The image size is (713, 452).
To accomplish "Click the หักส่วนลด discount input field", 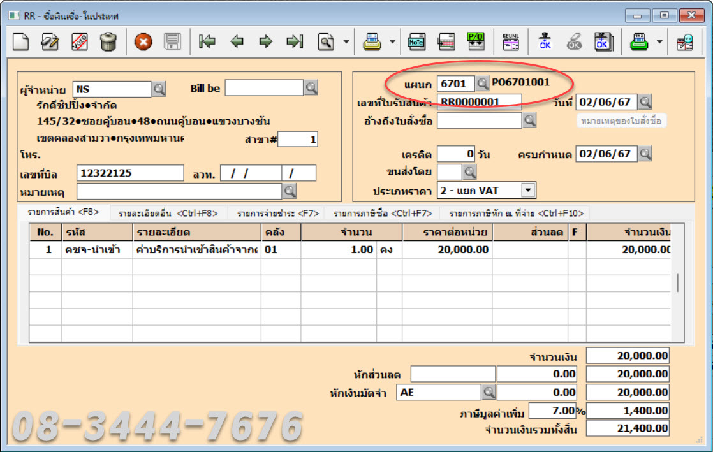I will [x=453, y=374].
